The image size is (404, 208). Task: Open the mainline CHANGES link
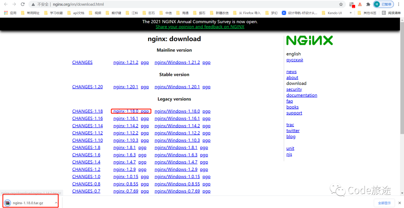pyautogui.click(x=82, y=62)
